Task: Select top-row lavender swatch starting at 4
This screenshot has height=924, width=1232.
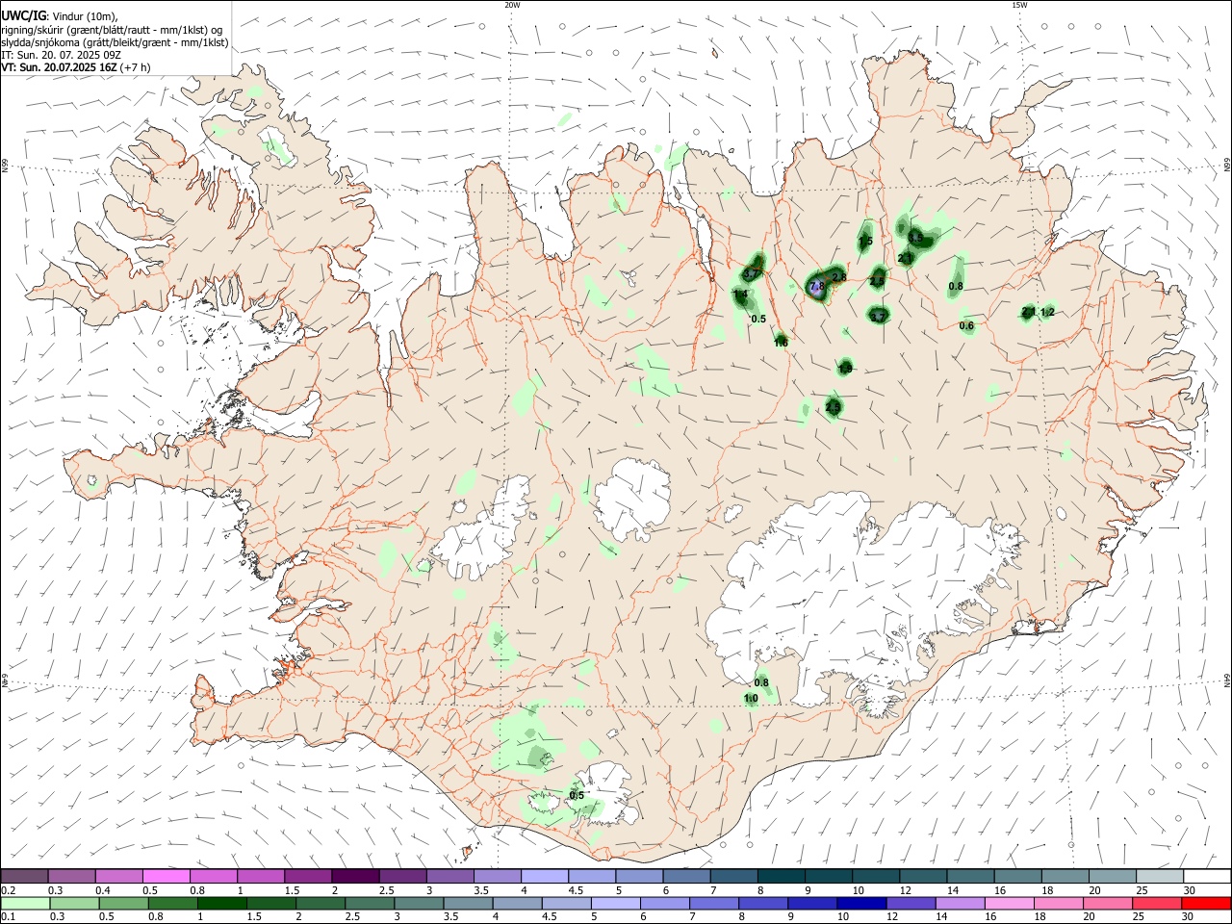Action: click(545, 876)
